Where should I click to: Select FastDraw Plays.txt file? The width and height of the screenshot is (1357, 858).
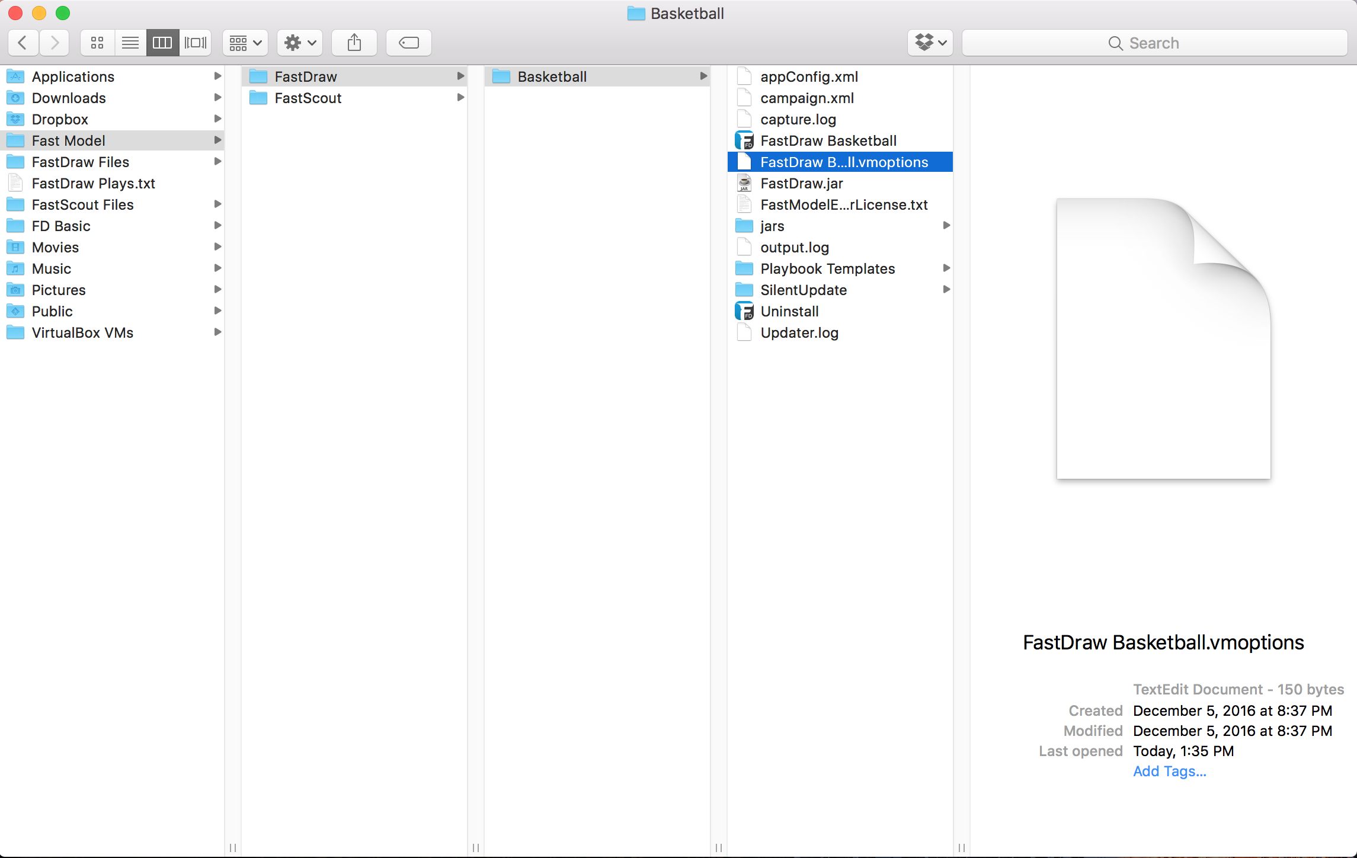tap(113, 183)
